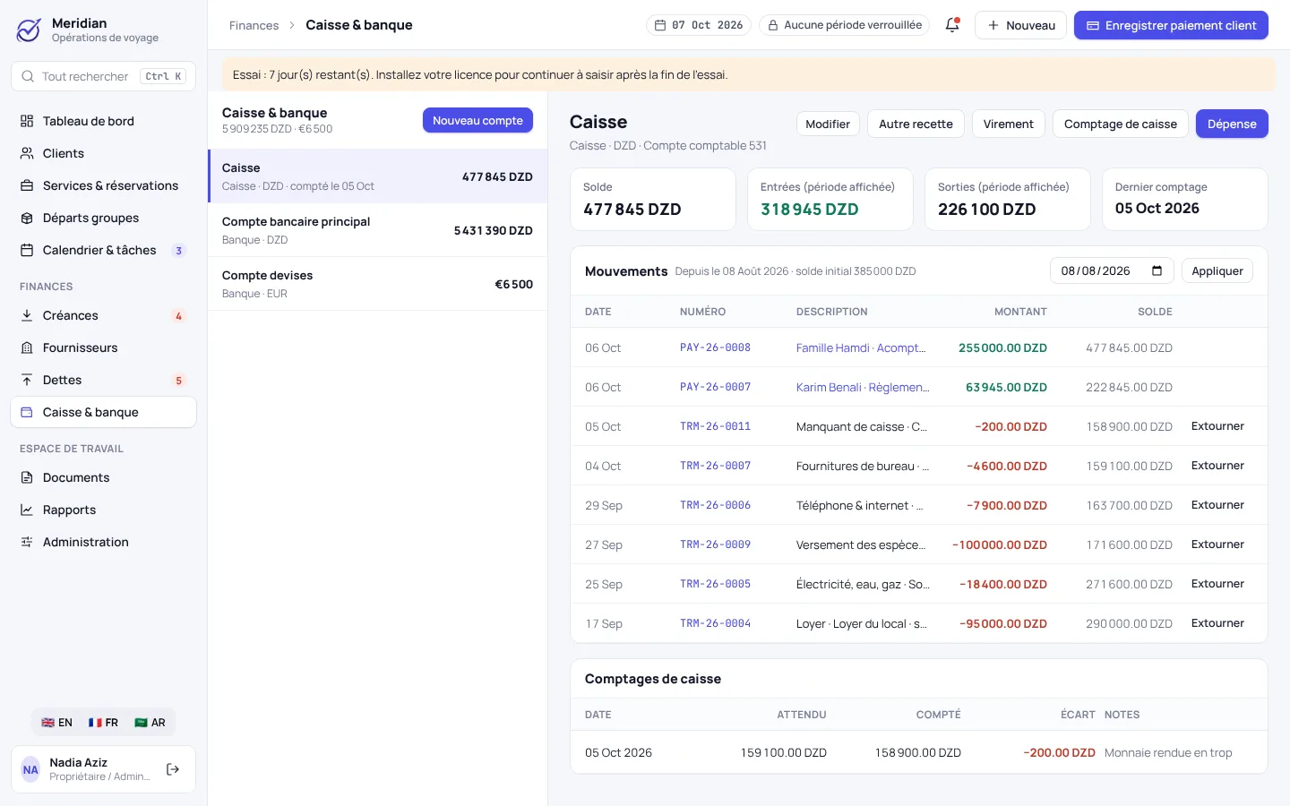Viewport: 1290px width, 806px height.
Task: Select Compte devises account
Action: click(377, 284)
